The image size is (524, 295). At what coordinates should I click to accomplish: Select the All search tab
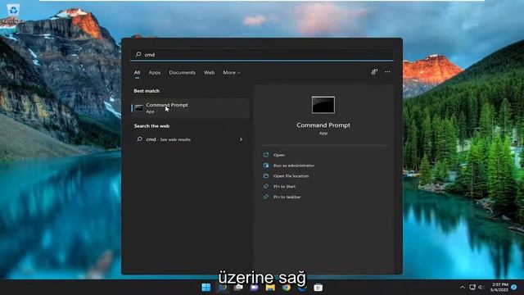[x=137, y=73]
